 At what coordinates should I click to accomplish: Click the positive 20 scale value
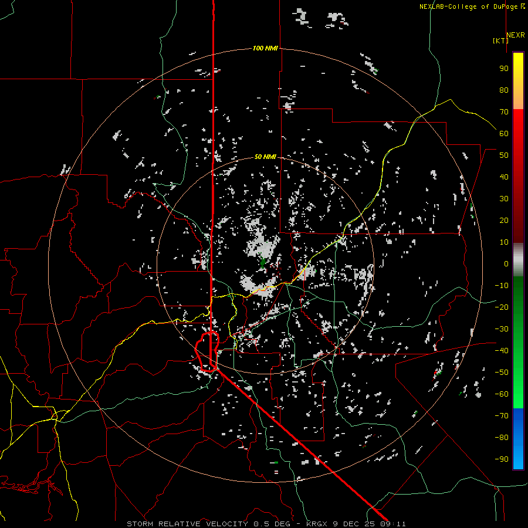point(504,221)
